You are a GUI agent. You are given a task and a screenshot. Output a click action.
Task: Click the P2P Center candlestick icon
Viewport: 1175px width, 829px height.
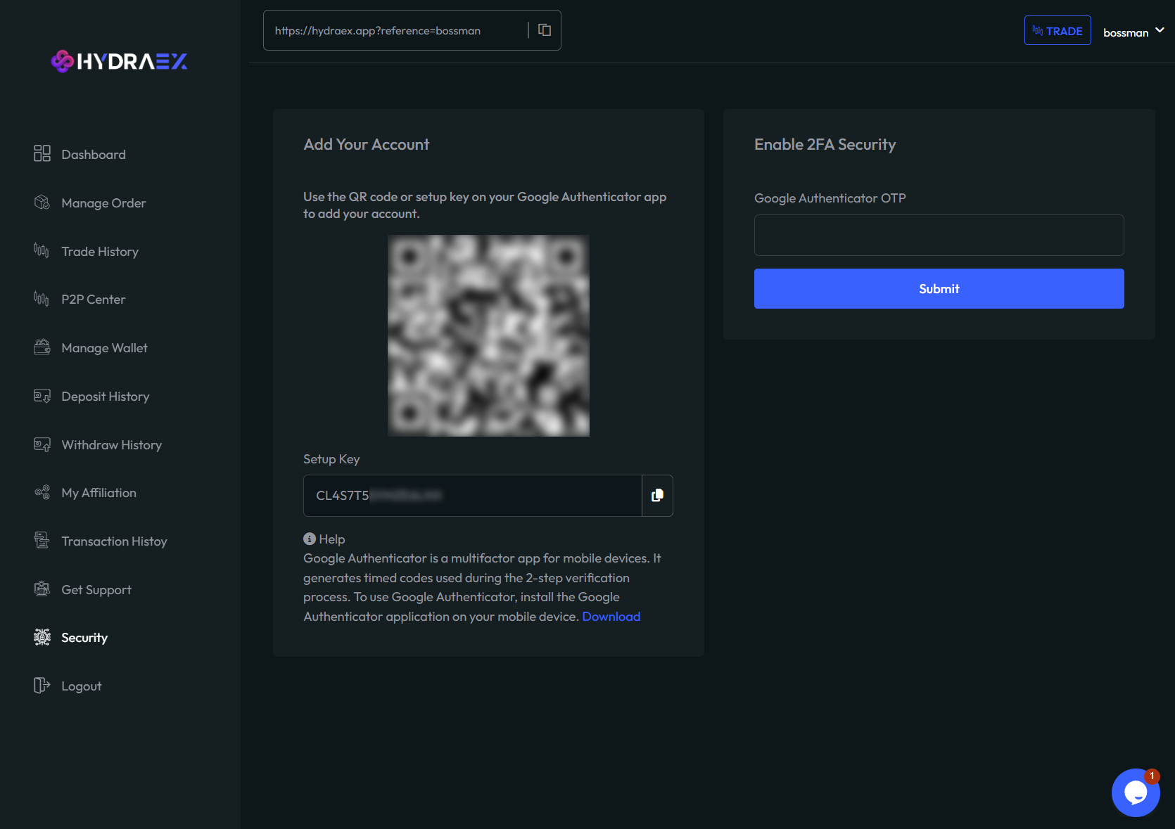point(42,299)
